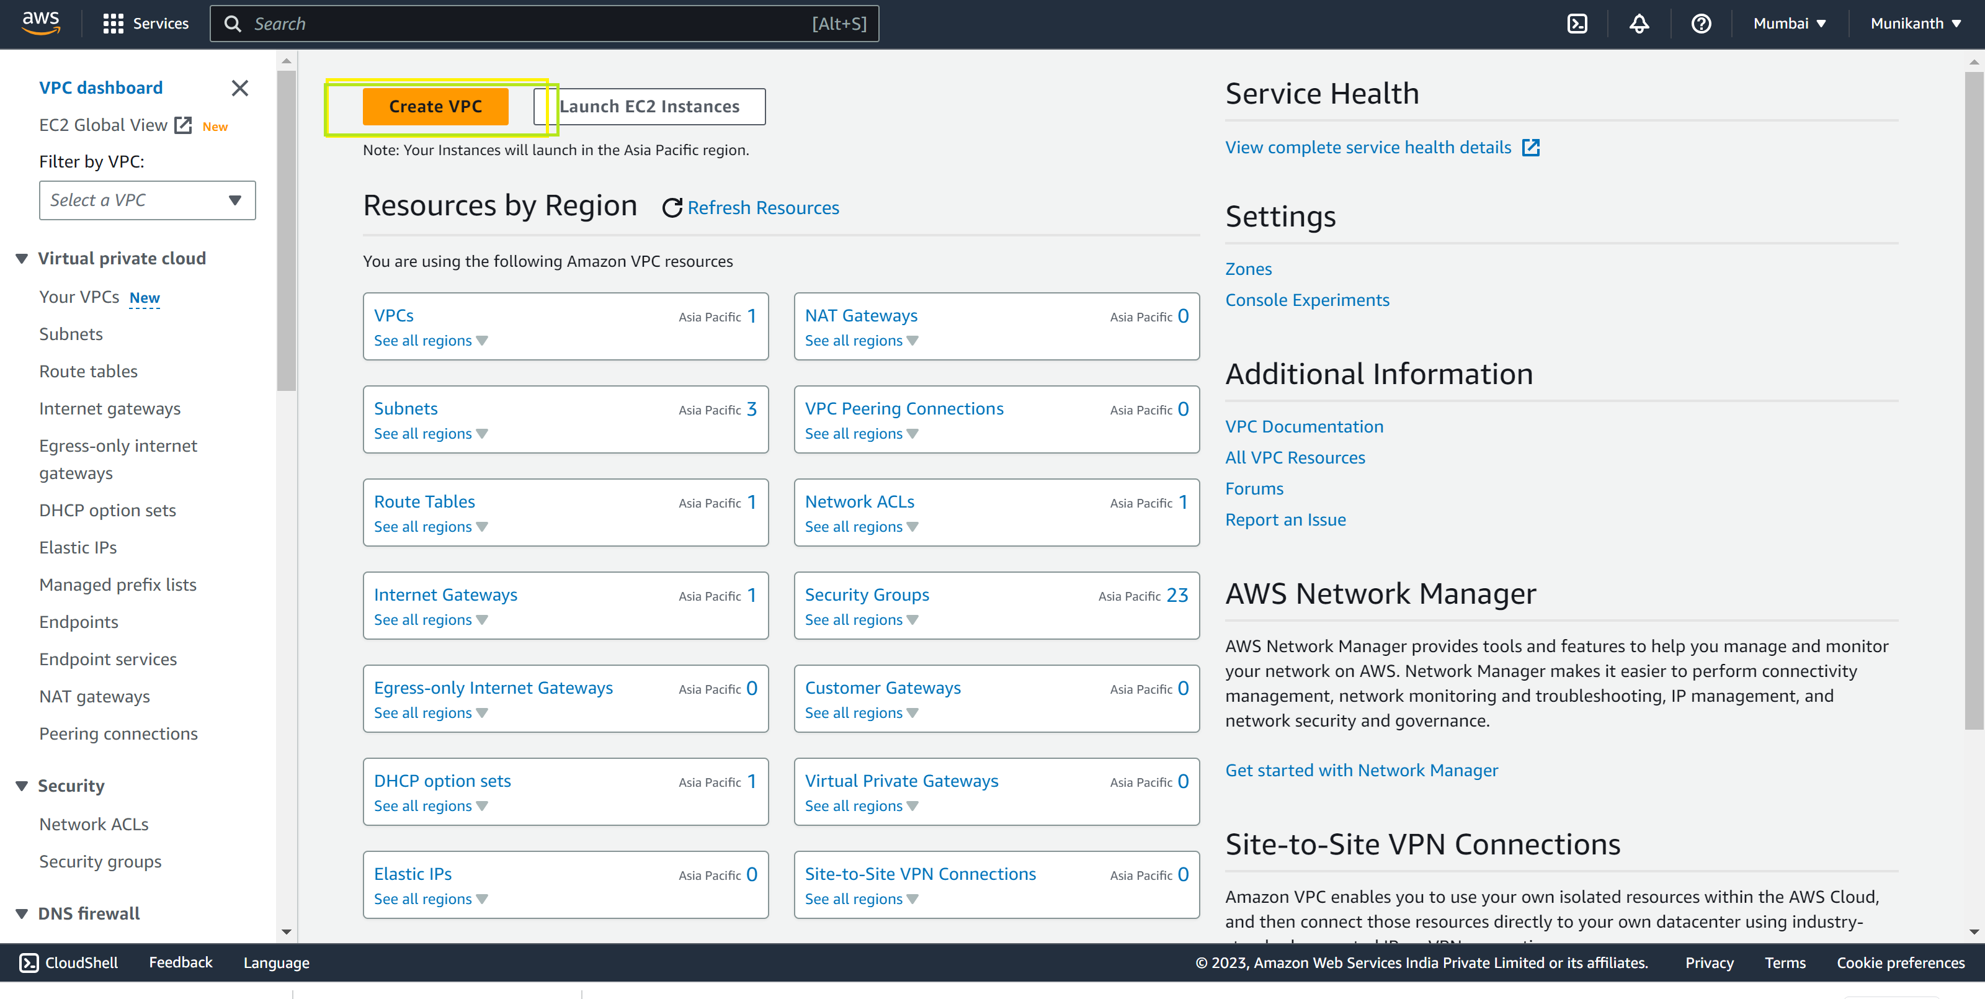Click the sidebar vertical scrollbar
This screenshot has height=999, width=1985.
[x=286, y=231]
